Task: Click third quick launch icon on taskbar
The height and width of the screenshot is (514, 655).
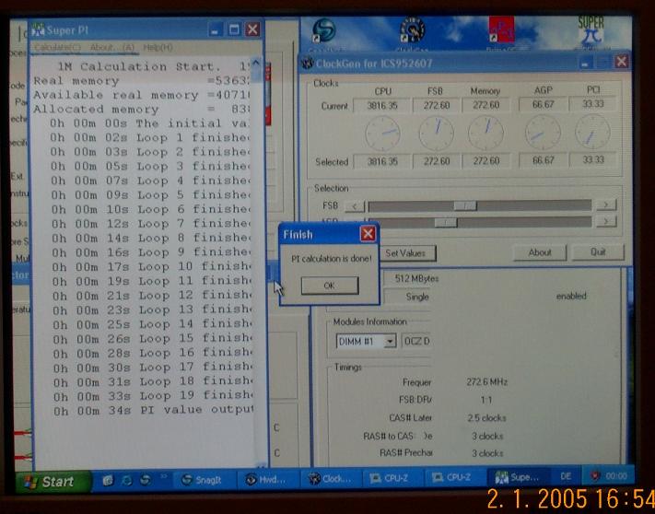Action: coord(146,480)
